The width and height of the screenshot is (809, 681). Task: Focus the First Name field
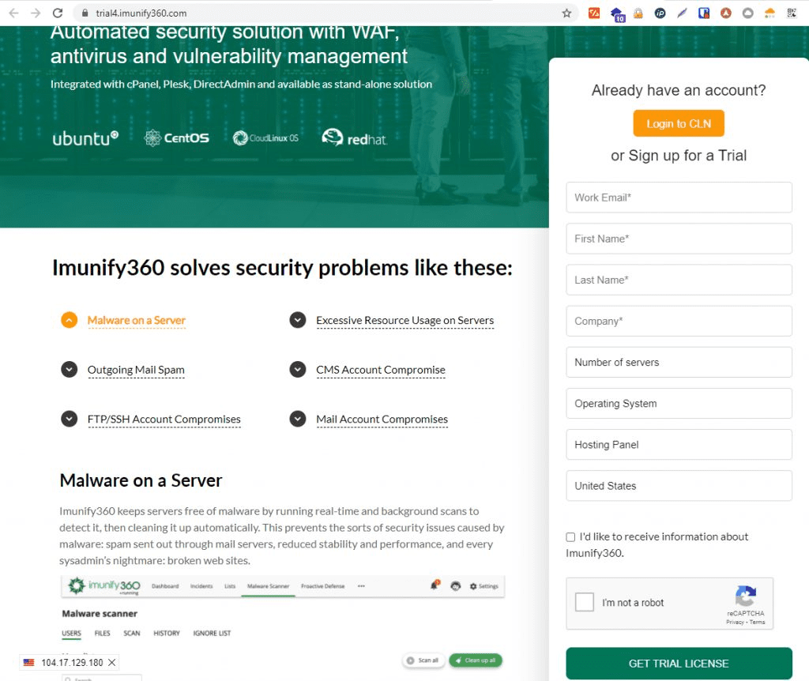(x=679, y=239)
